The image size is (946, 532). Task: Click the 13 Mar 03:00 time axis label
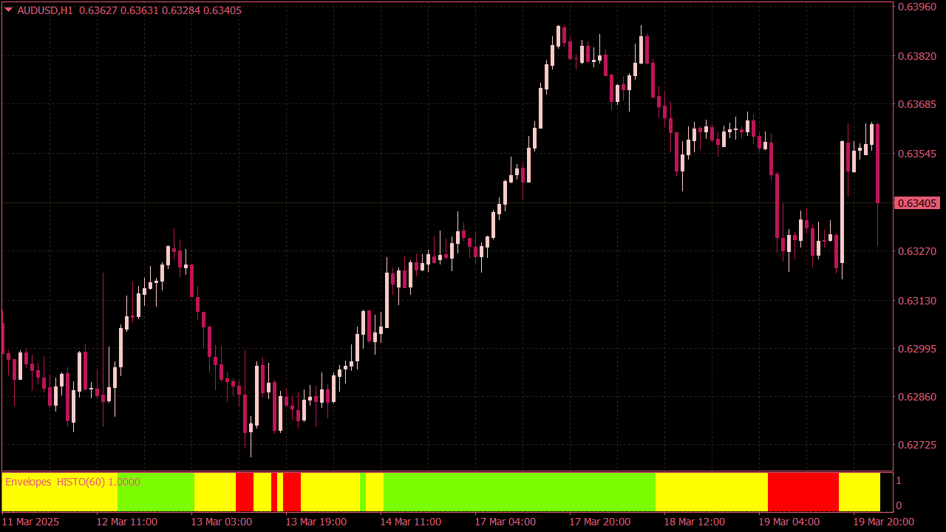click(222, 522)
